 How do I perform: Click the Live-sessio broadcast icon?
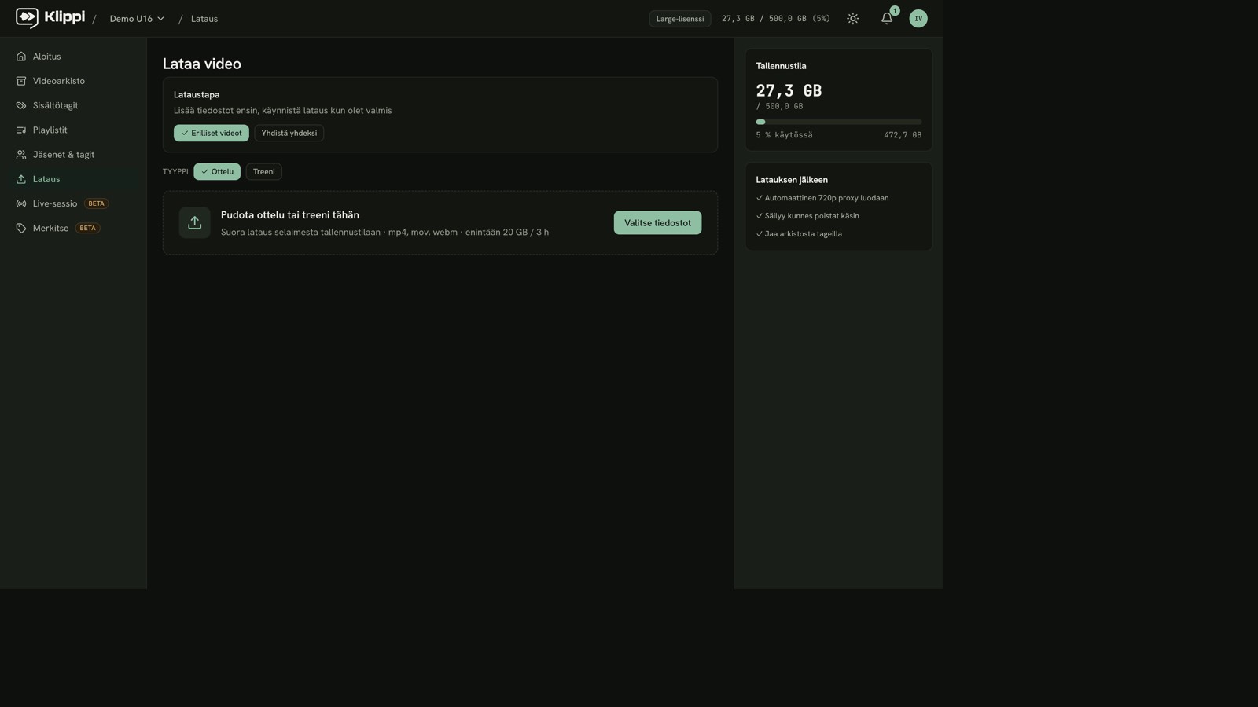[x=21, y=203]
